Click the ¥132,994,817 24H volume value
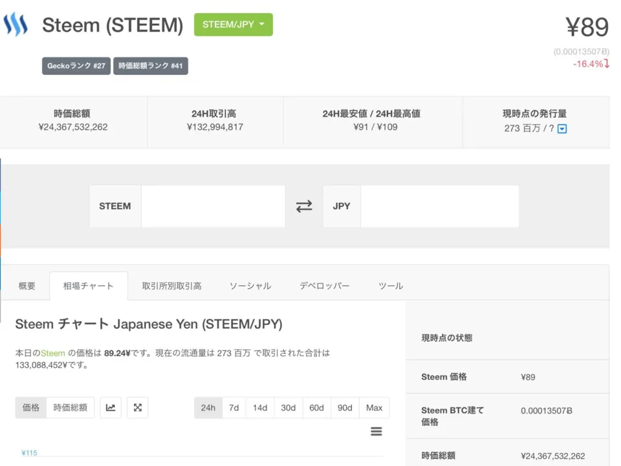The height and width of the screenshot is (466, 621). 215,127
